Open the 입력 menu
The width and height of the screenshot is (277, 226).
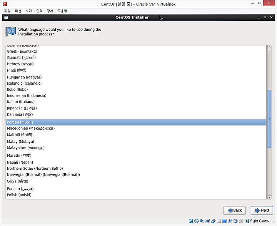click(39, 11)
